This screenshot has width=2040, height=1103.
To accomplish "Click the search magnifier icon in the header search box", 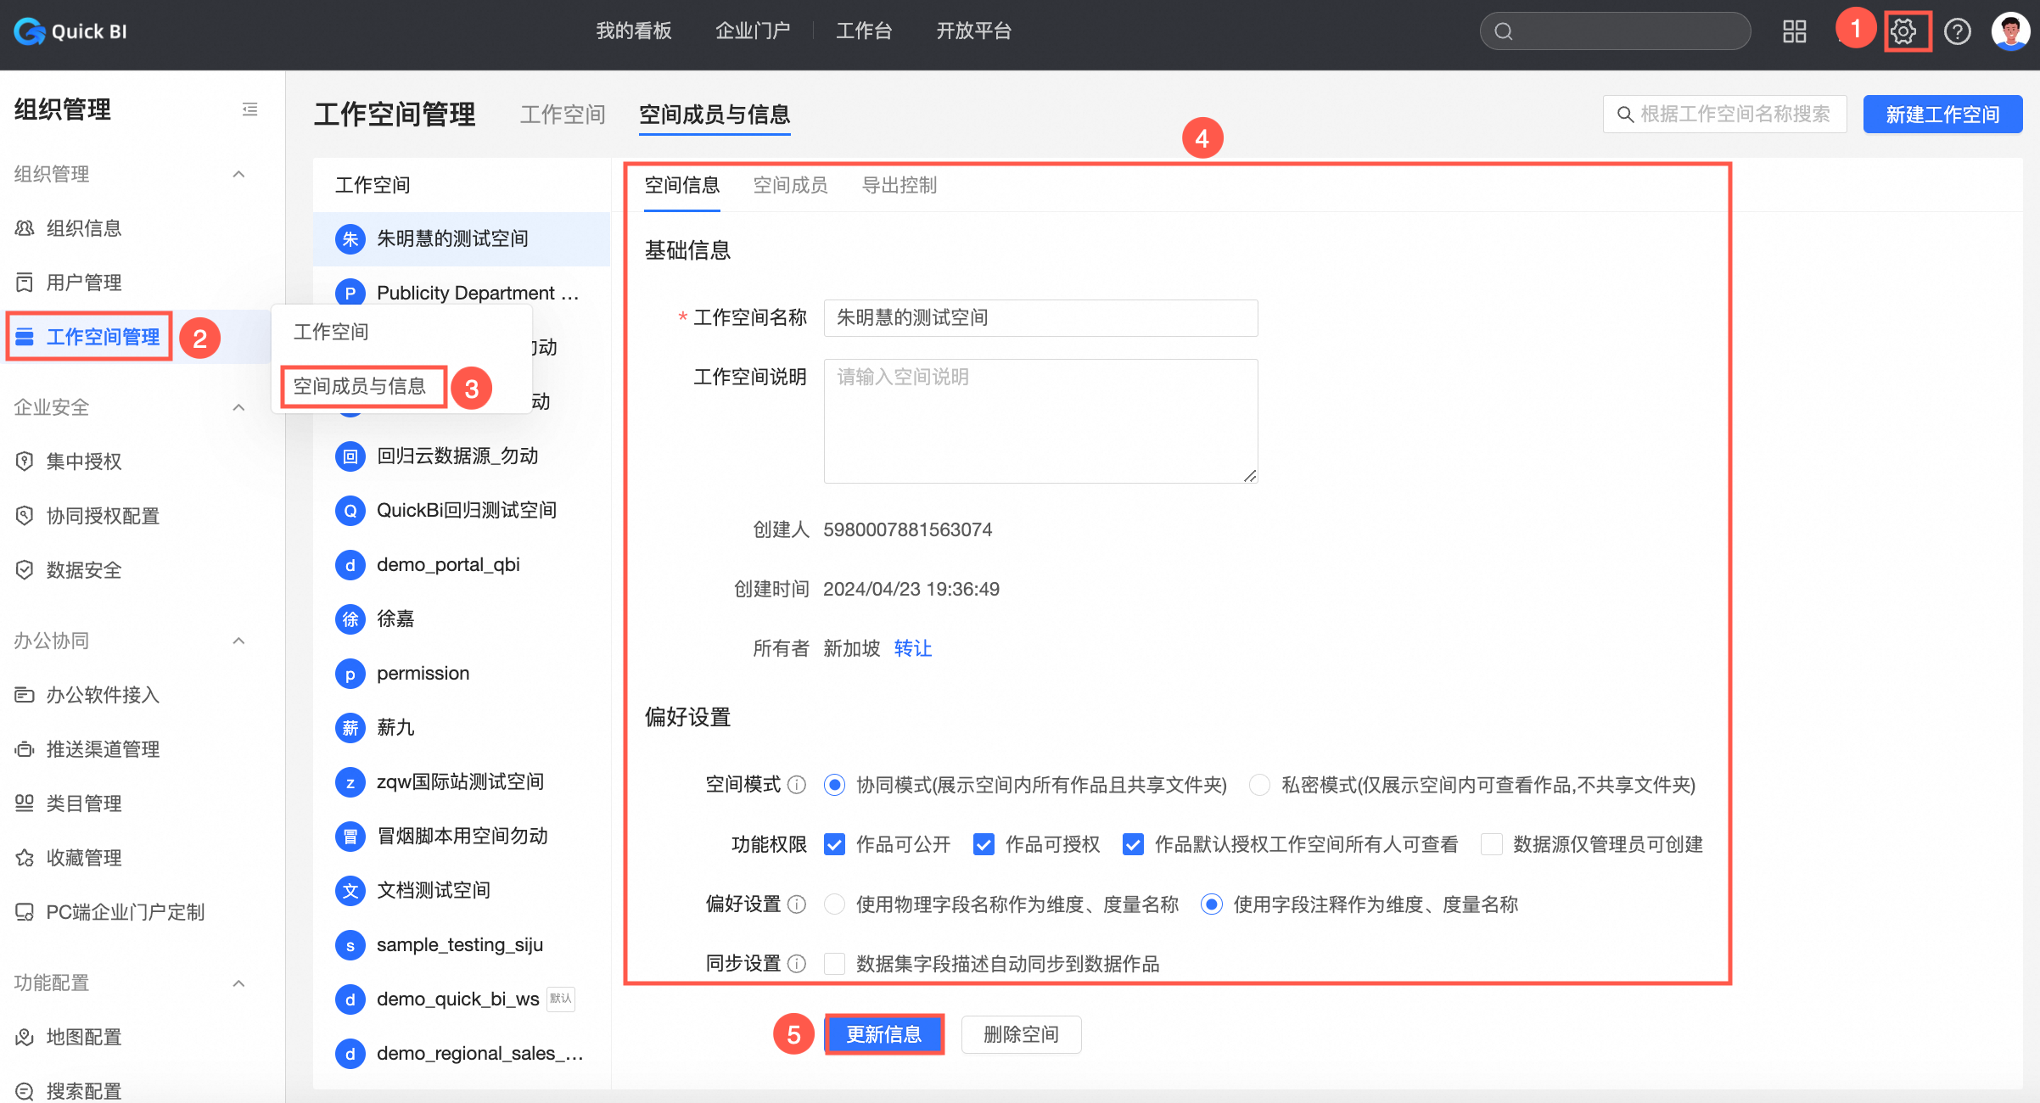I will (1503, 31).
